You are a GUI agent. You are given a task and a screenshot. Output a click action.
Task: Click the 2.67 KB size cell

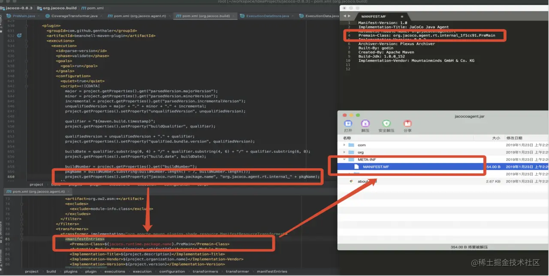click(493, 182)
